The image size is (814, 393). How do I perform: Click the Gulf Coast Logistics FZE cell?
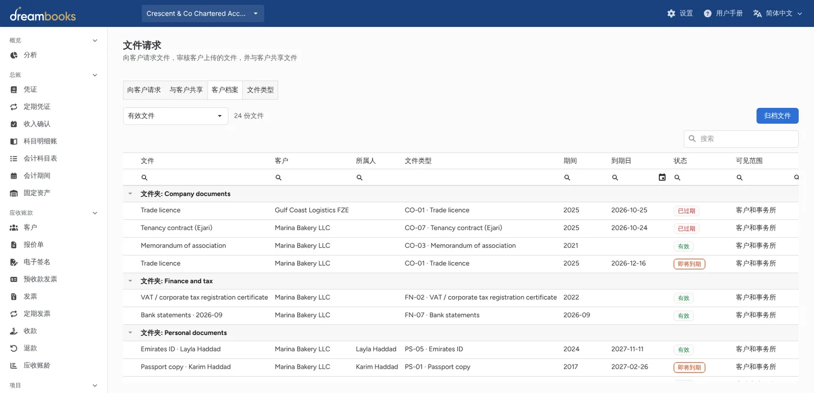[x=312, y=210]
